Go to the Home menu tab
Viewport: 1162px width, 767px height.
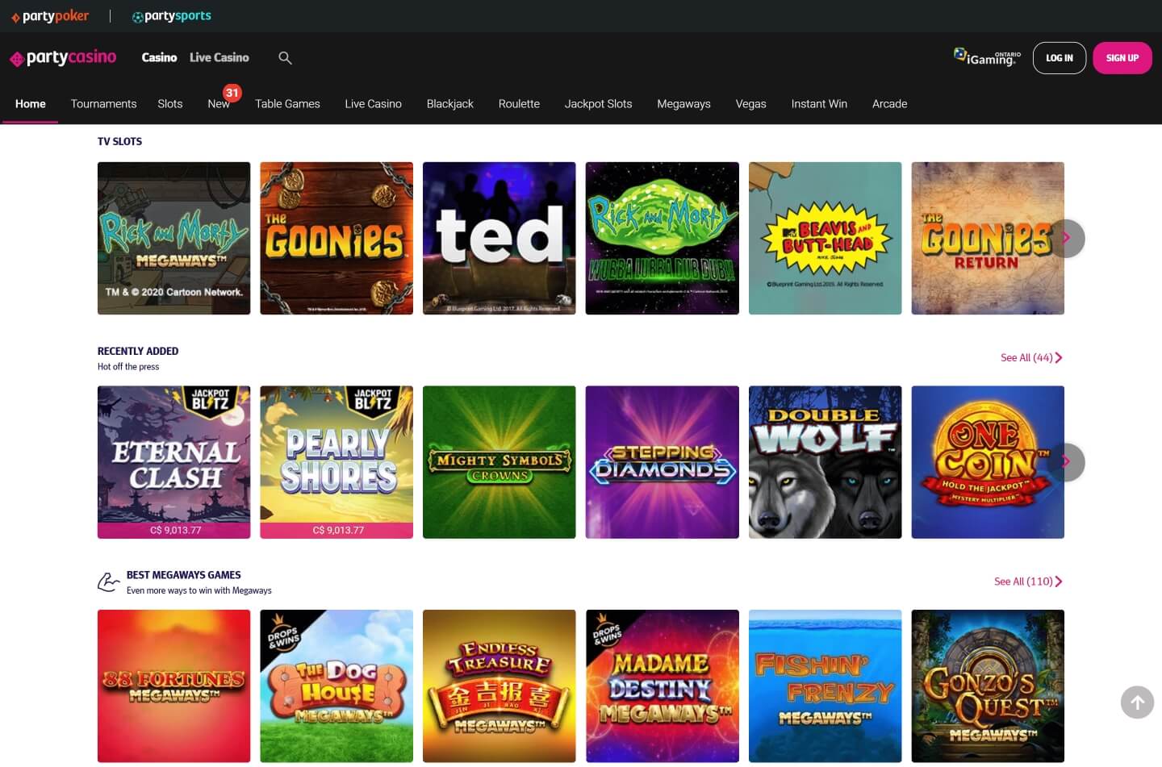point(31,104)
